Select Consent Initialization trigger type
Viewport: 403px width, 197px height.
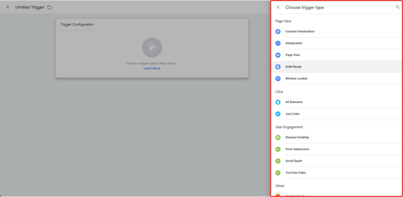coord(337,31)
